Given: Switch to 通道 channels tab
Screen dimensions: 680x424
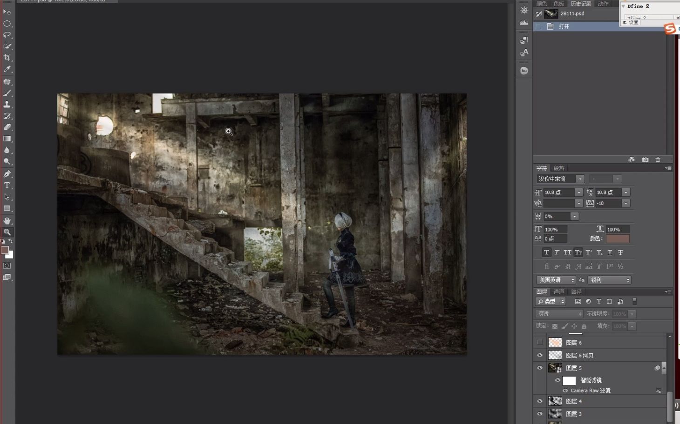Looking at the screenshot, I should point(559,292).
